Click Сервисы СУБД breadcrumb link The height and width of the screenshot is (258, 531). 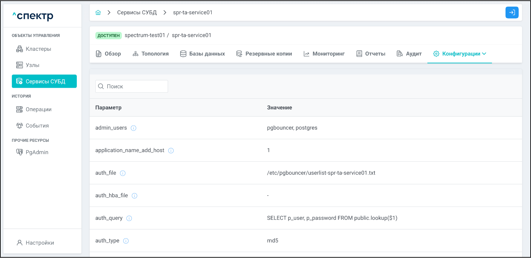tap(137, 13)
